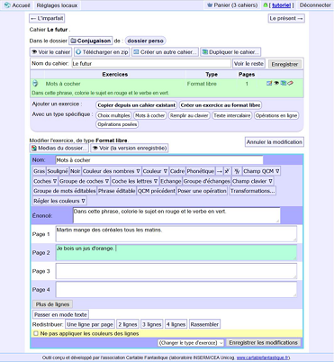Image resolution: width=334 pixels, height=362 pixels.
Task: Click Enregistrer les modifications button
Action: click(x=263, y=342)
